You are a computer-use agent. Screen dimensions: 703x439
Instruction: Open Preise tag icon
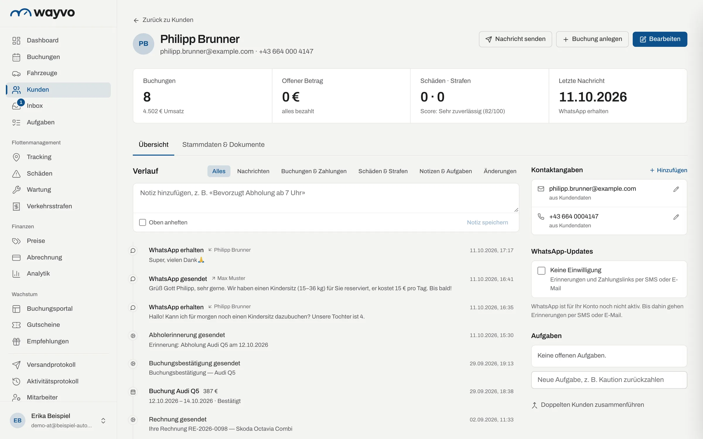[x=16, y=241]
